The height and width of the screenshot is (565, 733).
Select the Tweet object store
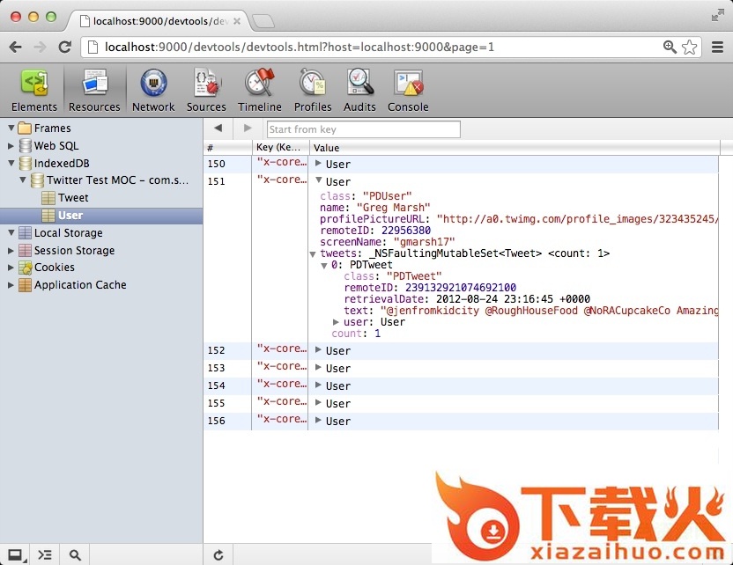pos(73,198)
